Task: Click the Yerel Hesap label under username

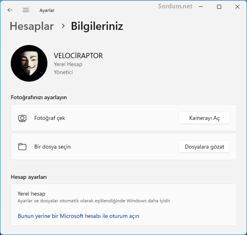Action: (x=68, y=64)
